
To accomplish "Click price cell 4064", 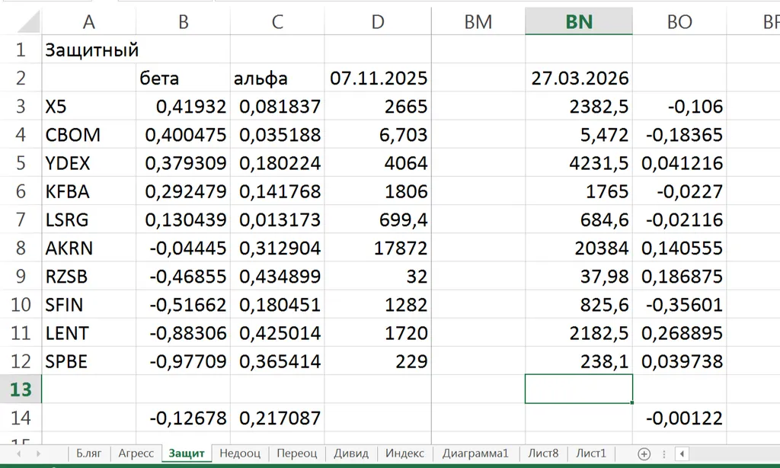I will click(x=378, y=163).
